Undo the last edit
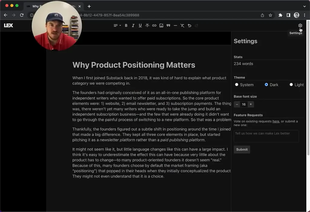 [x=190, y=25]
